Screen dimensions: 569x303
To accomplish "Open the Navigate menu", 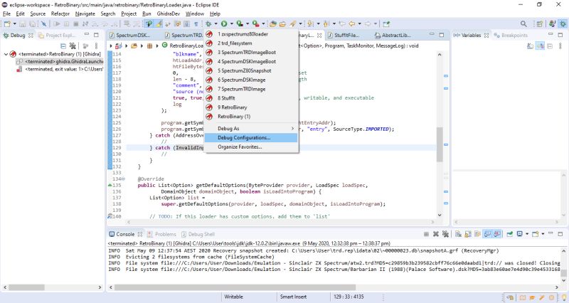I will pos(85,14).
